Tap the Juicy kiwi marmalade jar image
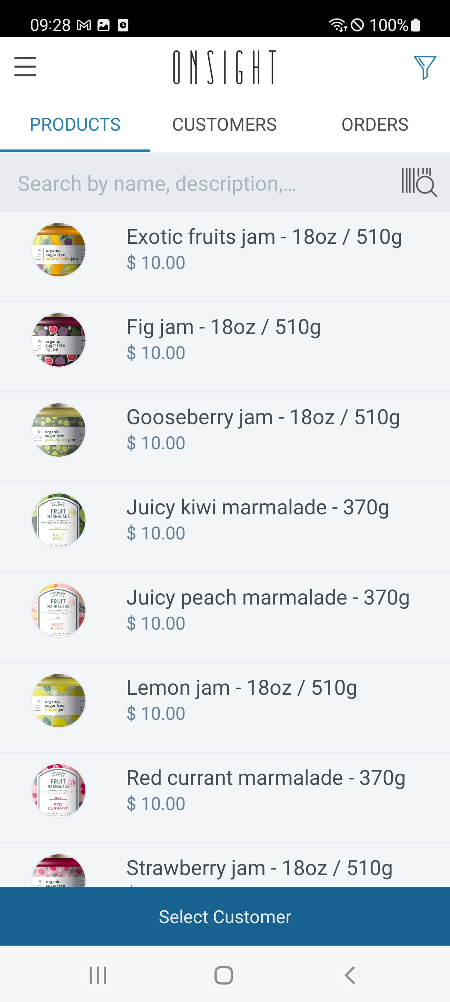Screen dimensions: 450x1002 click(59, 520)
